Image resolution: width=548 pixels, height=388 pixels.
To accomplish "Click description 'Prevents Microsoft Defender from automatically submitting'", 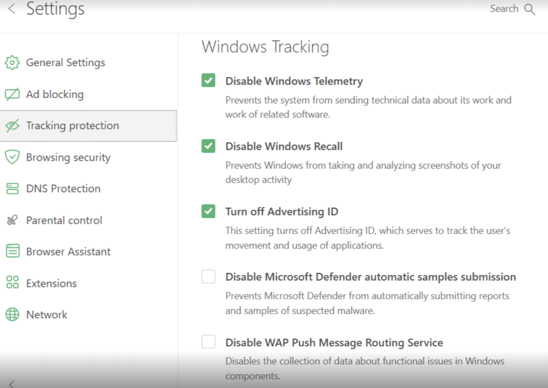I will point(367,303).
